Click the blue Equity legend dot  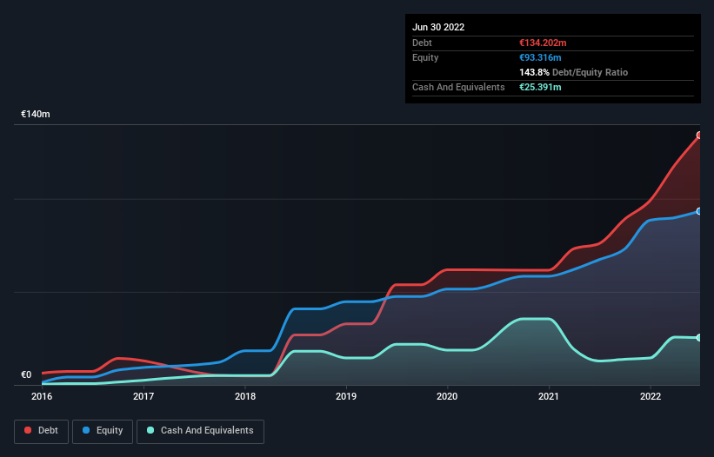(85, 430)
